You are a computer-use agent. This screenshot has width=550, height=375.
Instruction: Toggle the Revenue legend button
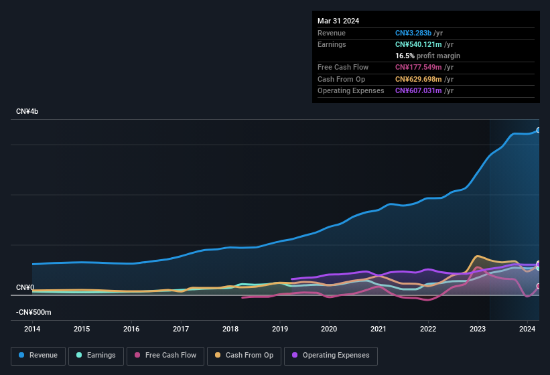(38, 356)
